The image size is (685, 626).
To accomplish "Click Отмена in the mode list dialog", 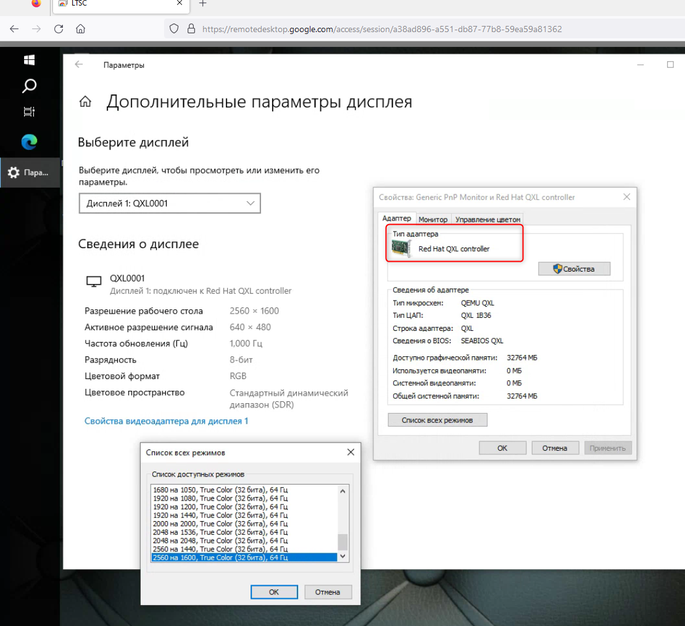I will click(328, 592).
